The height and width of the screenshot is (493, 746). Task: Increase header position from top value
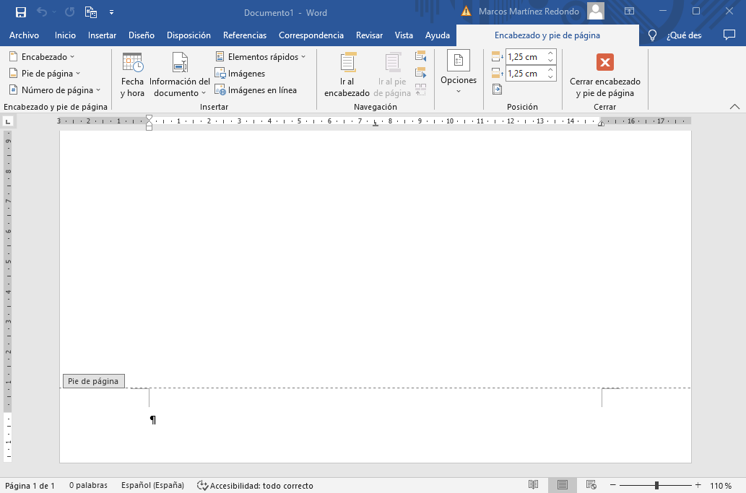551,53
